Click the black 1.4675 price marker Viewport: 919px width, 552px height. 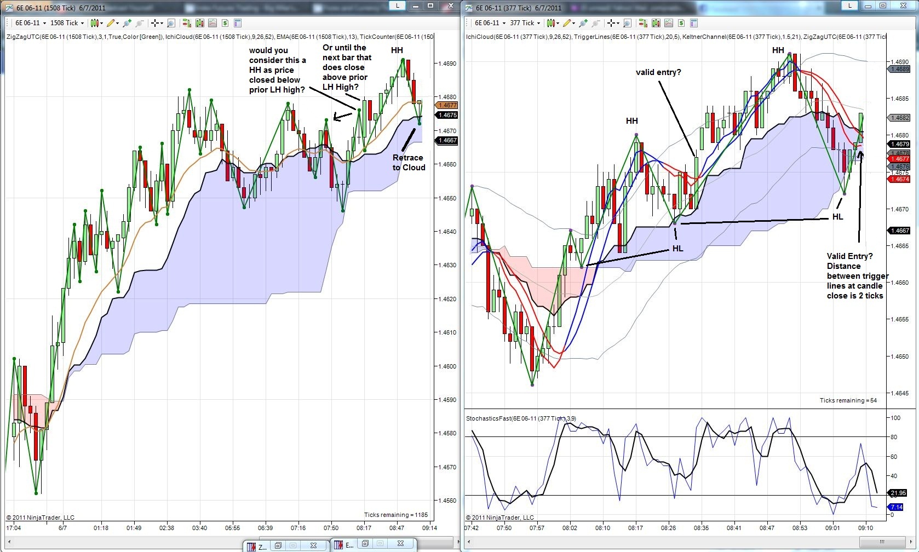point(446,115)
